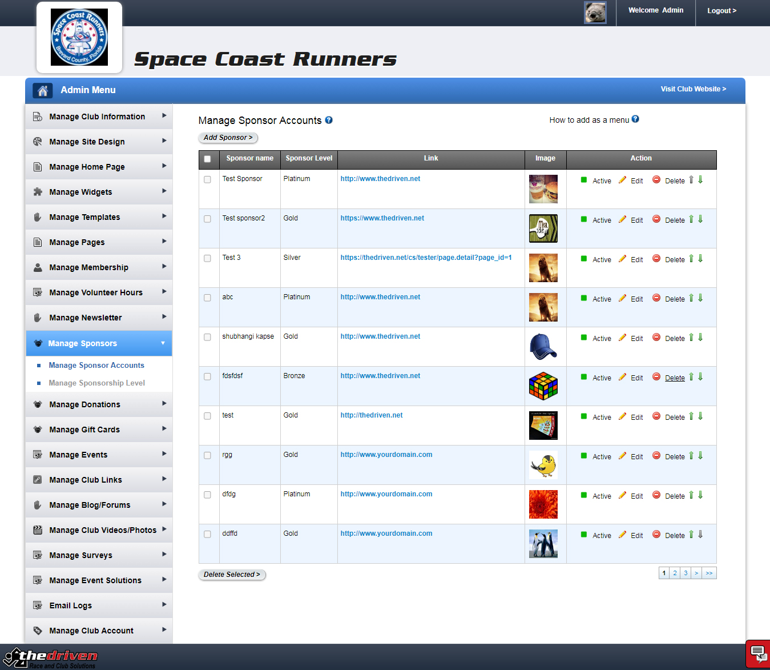This screenshot has height=670, width=770.
Task: Move Test sponsor2 up with green arrow
Action: (691, 219)
